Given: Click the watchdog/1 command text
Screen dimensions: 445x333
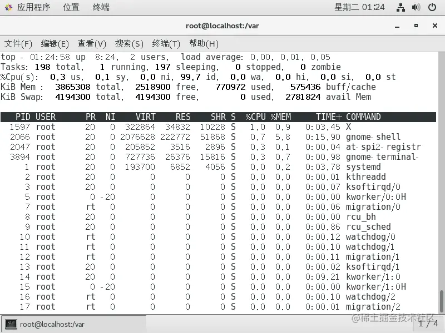Looking at the screenshot, I should 370,247.
